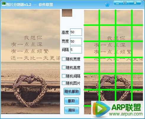Screen dimensions: 145x119
Task: Focus the 宽度 input field
Action: 76,41
